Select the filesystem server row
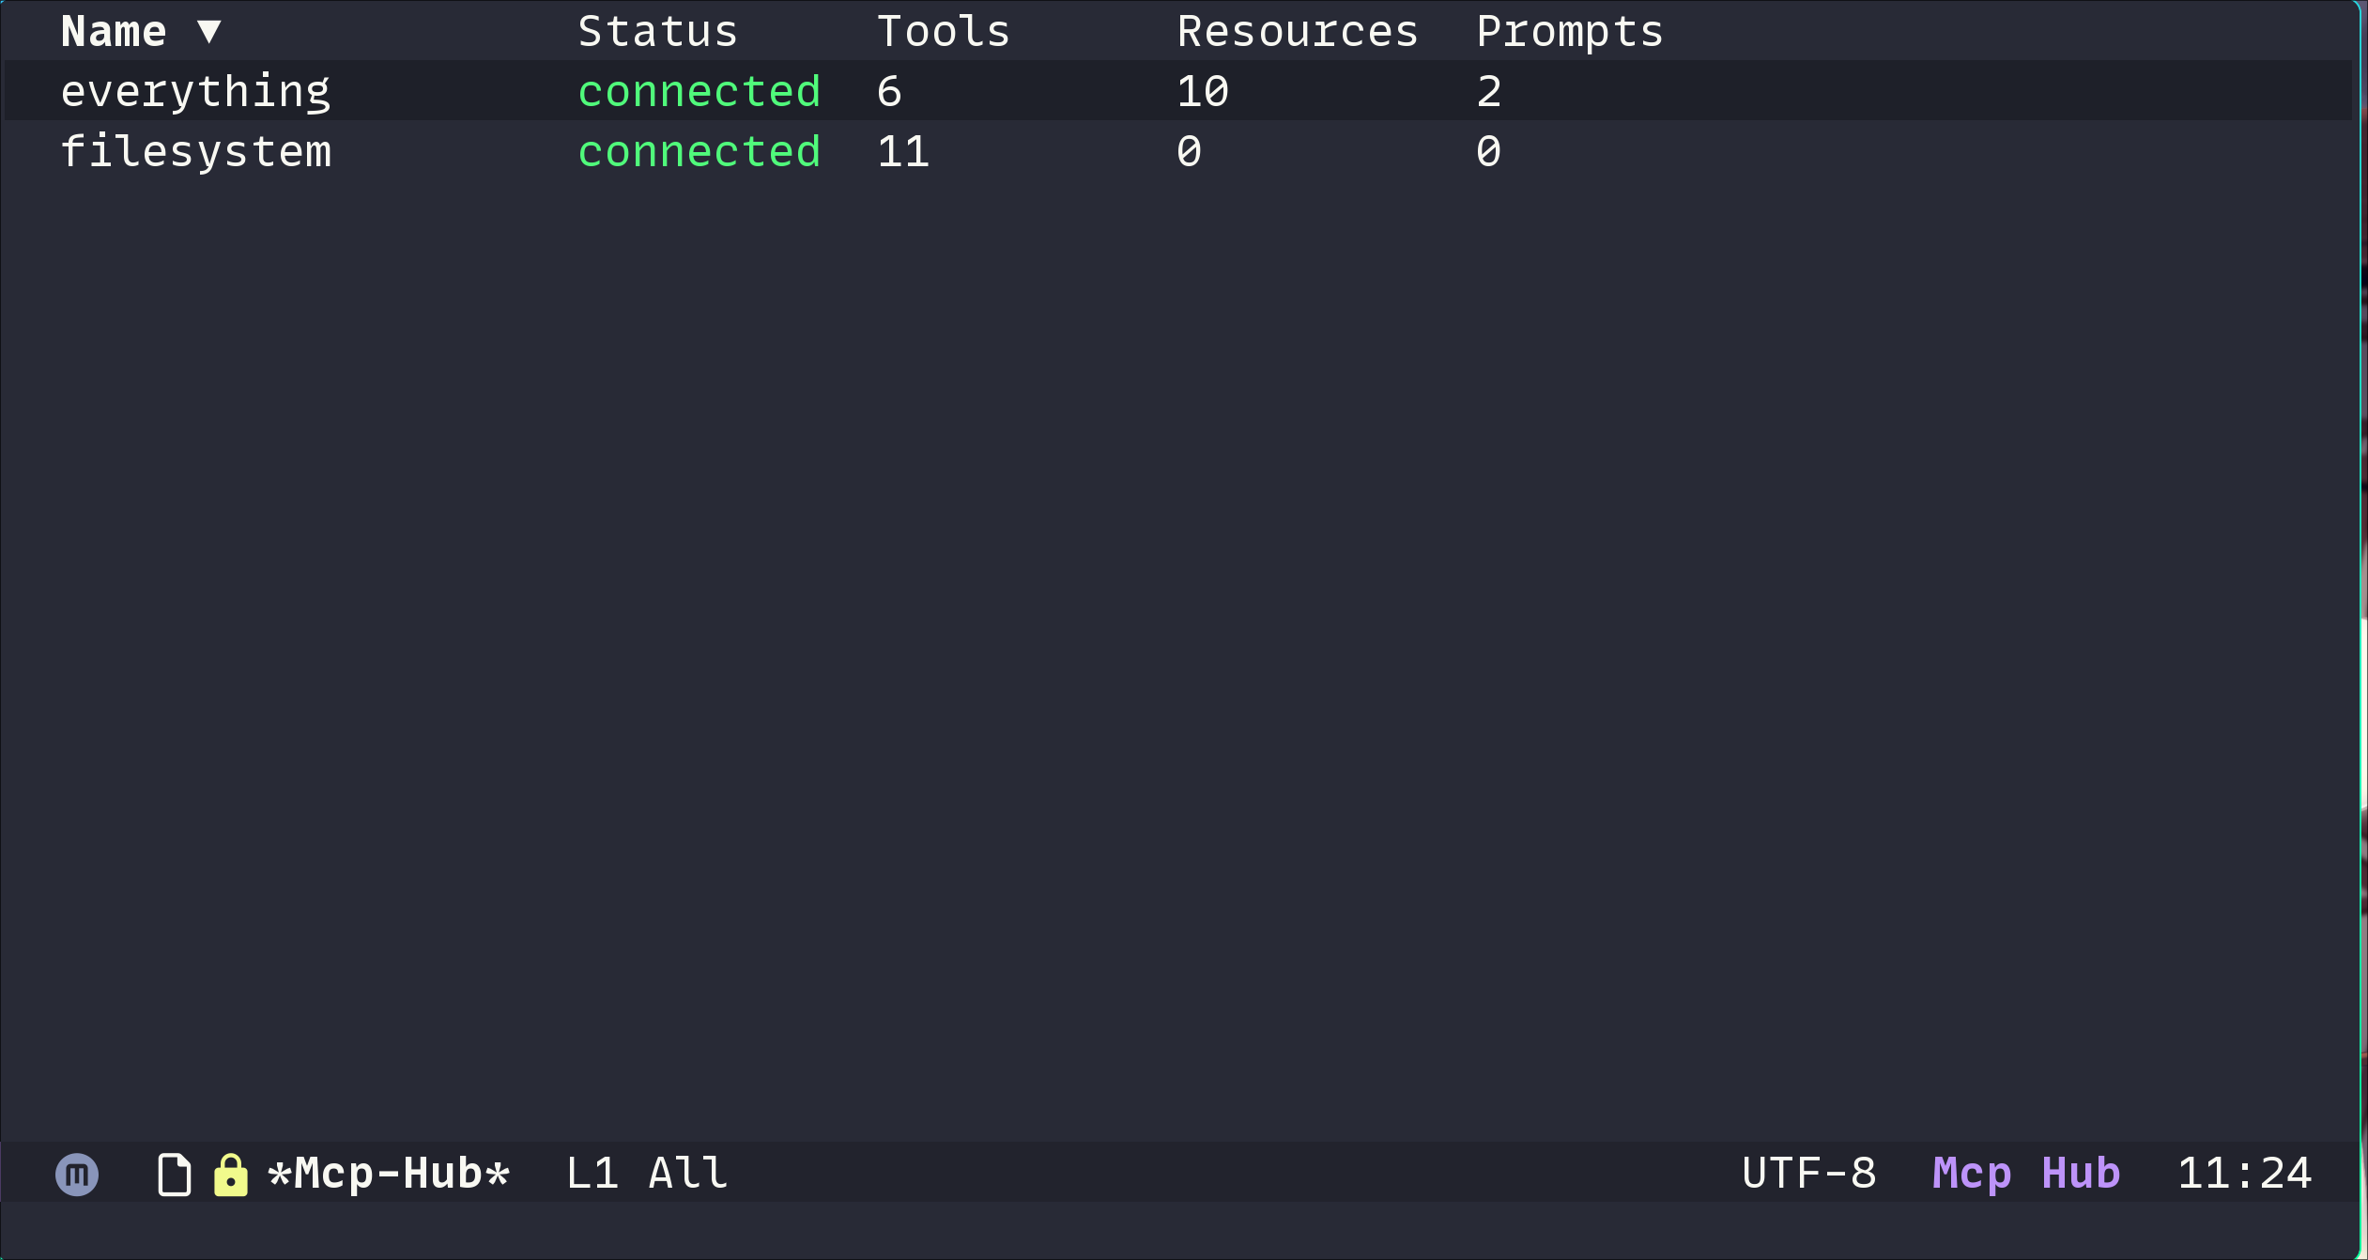The image size is (2368, 1260). coord(195,152)
